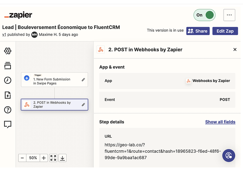
Task: Open the settings gear in left sidebar
Action: click(7, 51)
